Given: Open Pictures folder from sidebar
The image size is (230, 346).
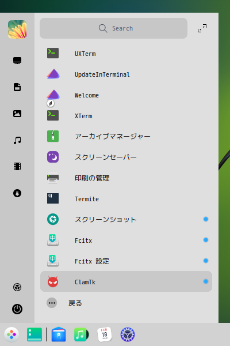Looking at the screenshot, I should (x=17, y=114).
